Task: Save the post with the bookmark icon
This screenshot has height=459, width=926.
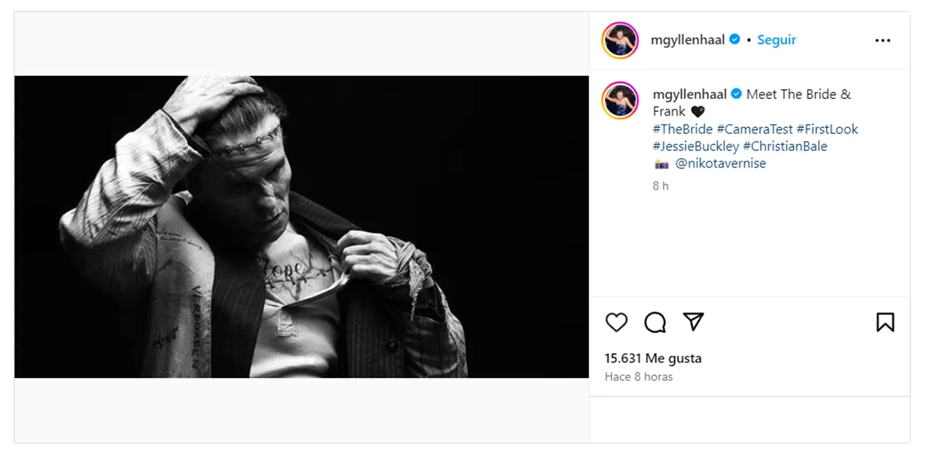Action: click(x=885, y=322)
